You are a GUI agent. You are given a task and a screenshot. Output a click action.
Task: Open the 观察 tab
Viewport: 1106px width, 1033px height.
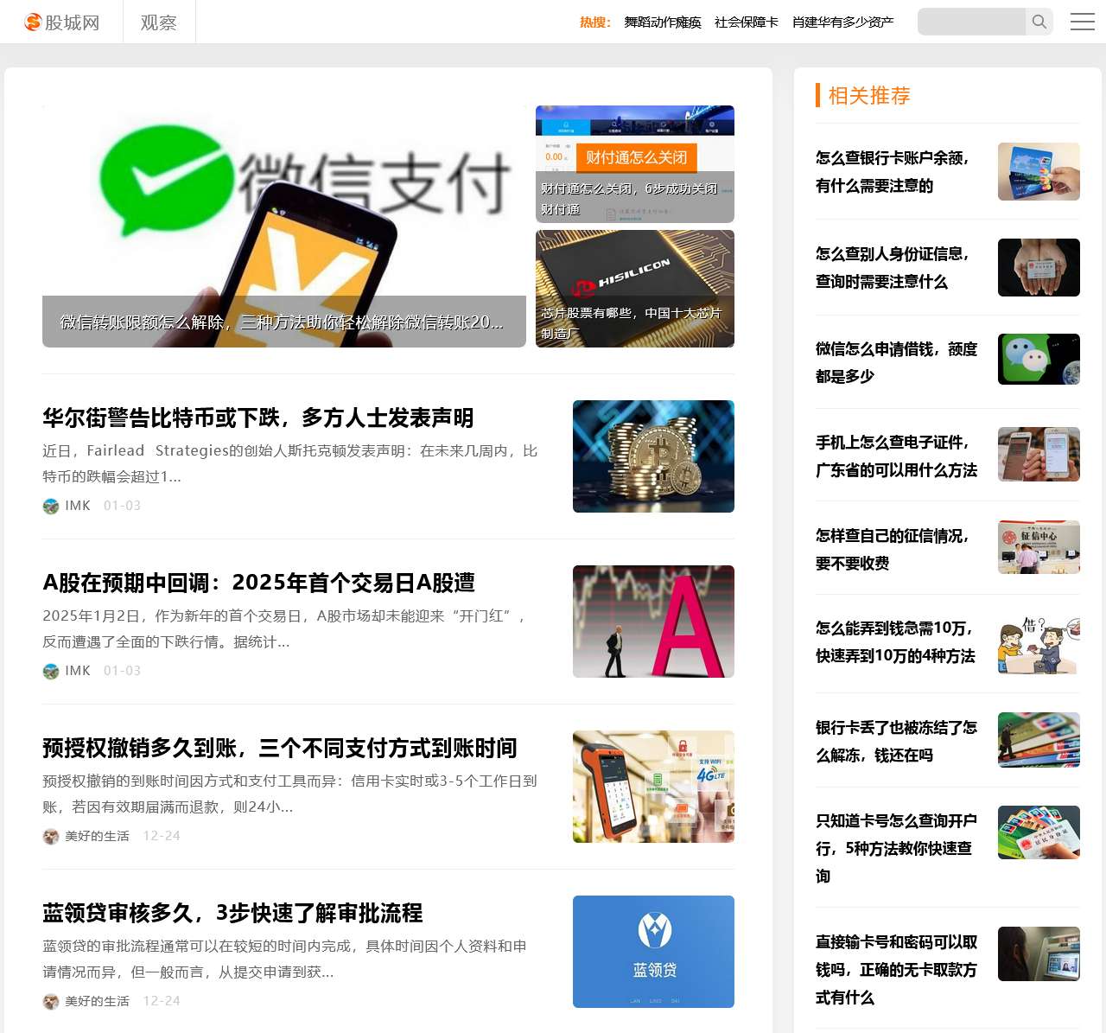click(159, 22)
